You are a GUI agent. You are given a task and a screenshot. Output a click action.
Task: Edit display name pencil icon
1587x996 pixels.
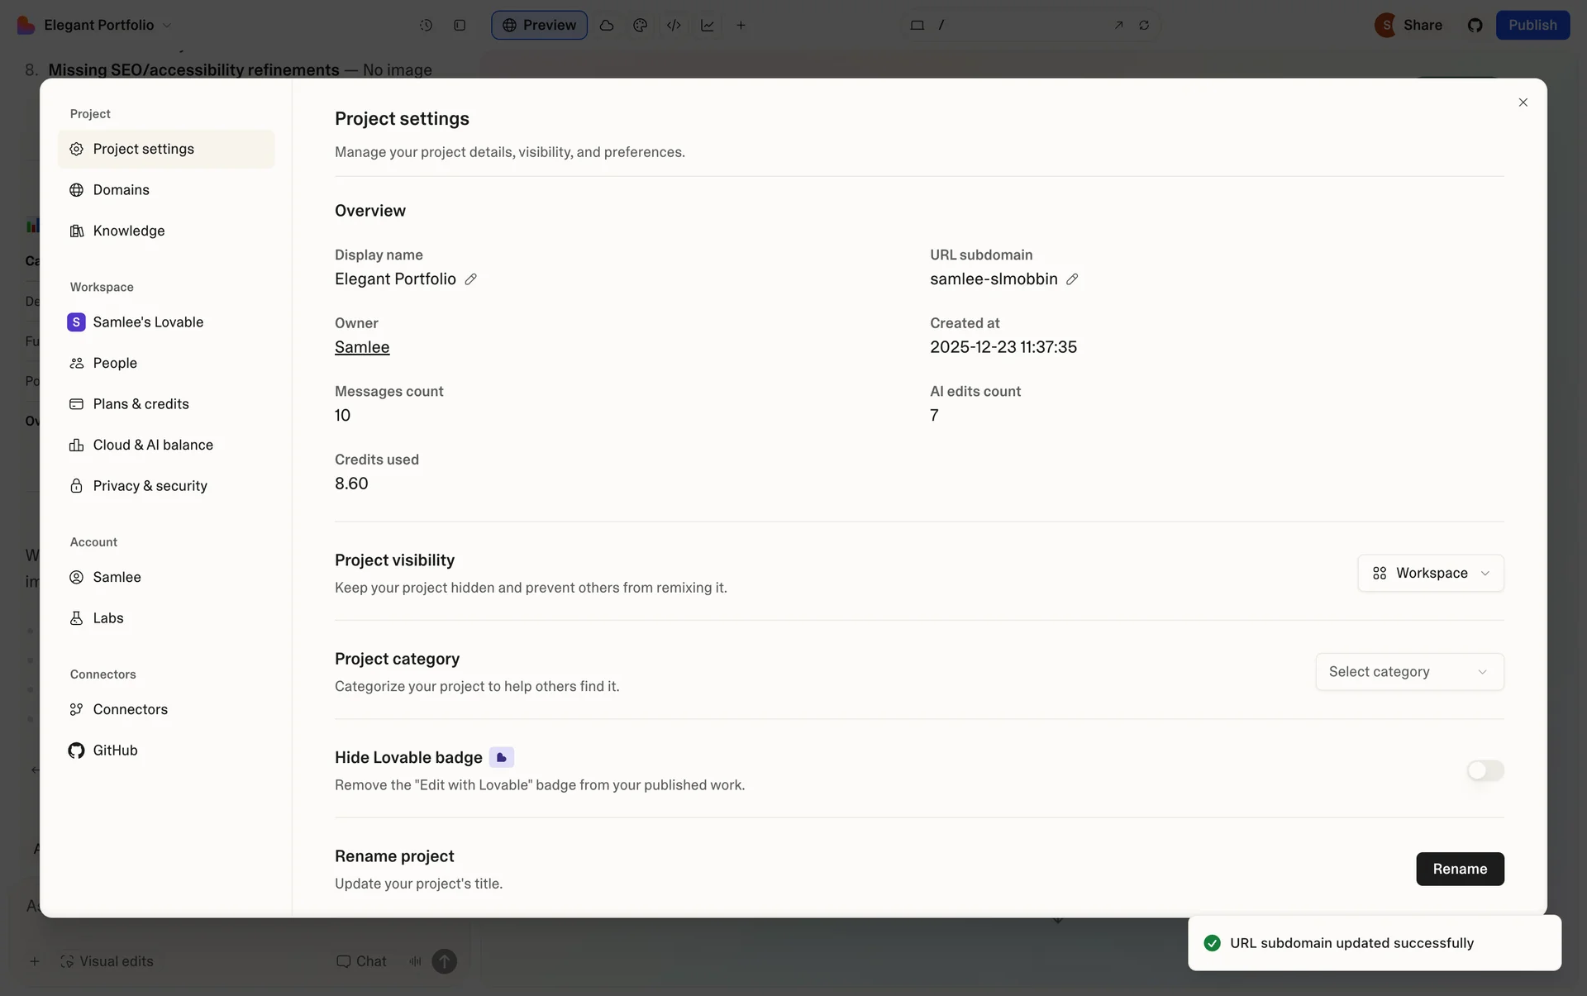click(x=470, y=279)
